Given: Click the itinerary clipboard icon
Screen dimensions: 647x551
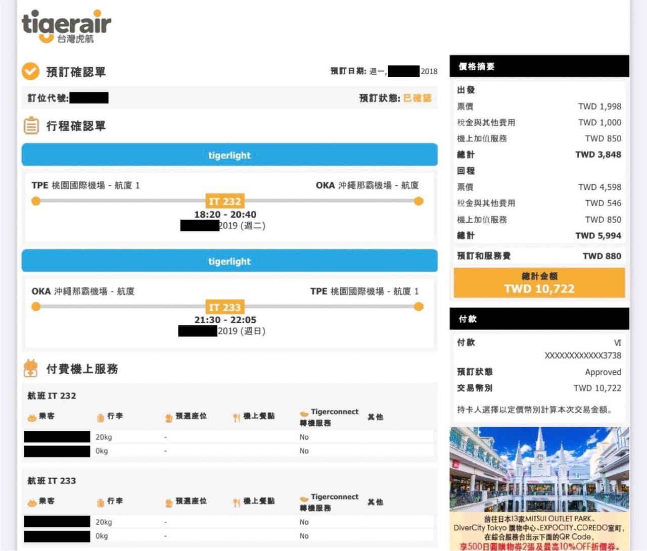Looking at the screenshot, I should 31,126.
